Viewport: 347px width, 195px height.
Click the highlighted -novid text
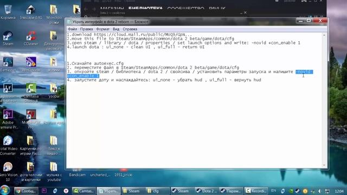(304, 71)
